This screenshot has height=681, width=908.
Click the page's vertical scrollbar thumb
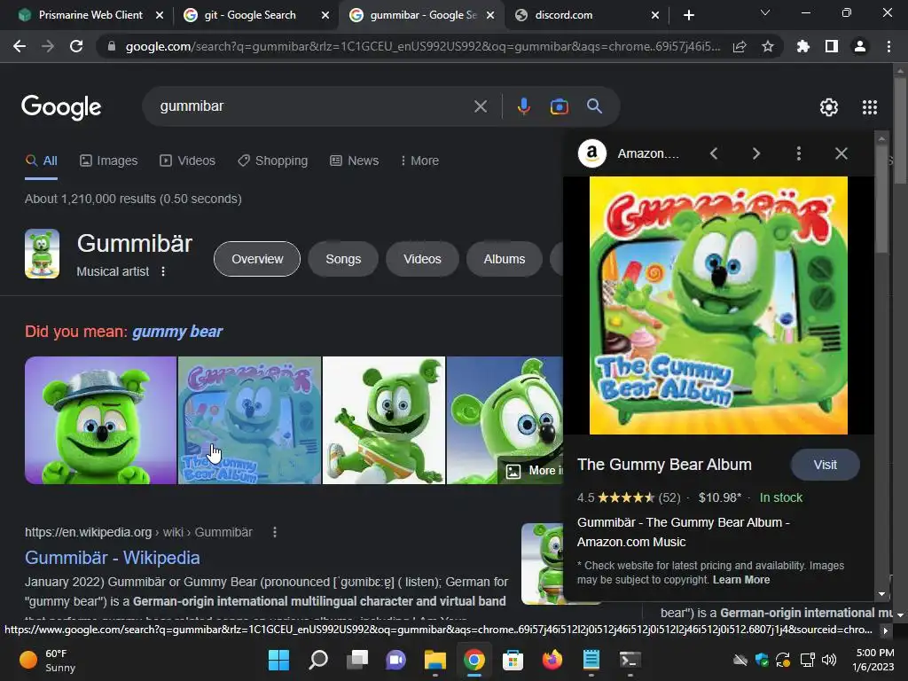[x=900, y=130]
